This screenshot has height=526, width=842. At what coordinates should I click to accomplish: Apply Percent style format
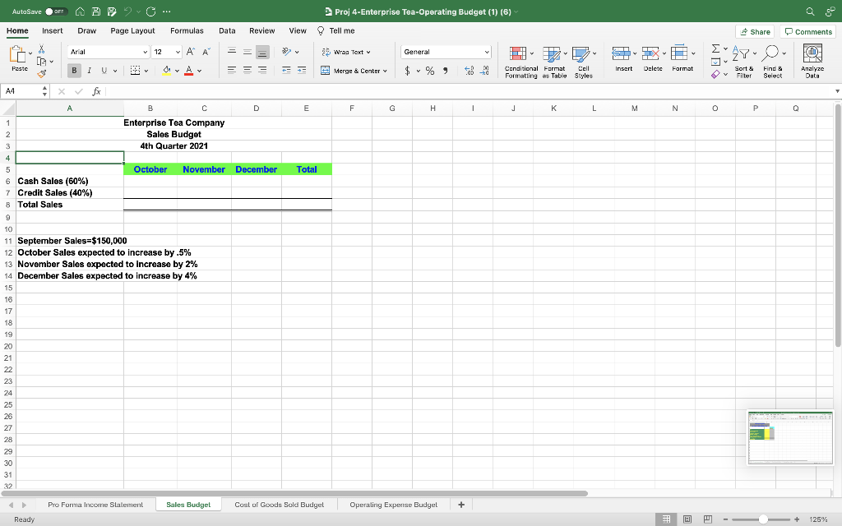click(x=429, y=71)
